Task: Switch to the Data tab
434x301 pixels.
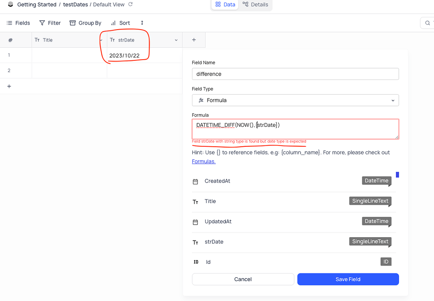Action: coord(225,5)
